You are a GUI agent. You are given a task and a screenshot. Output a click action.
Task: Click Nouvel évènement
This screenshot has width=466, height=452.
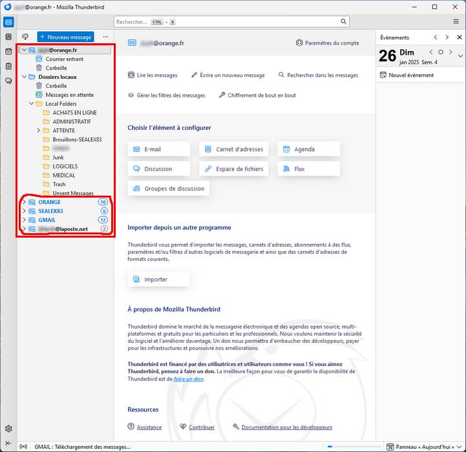[407, 75]
